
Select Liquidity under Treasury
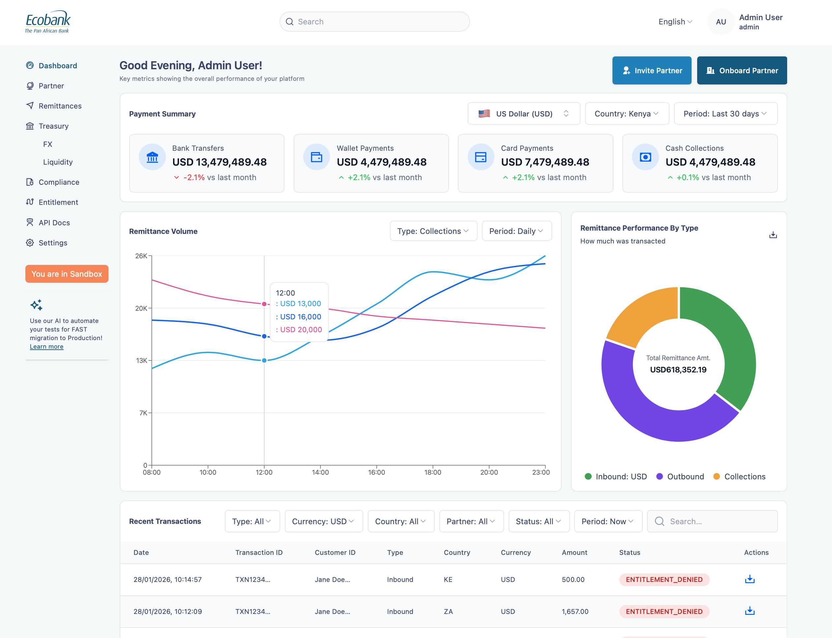point(58,162)
